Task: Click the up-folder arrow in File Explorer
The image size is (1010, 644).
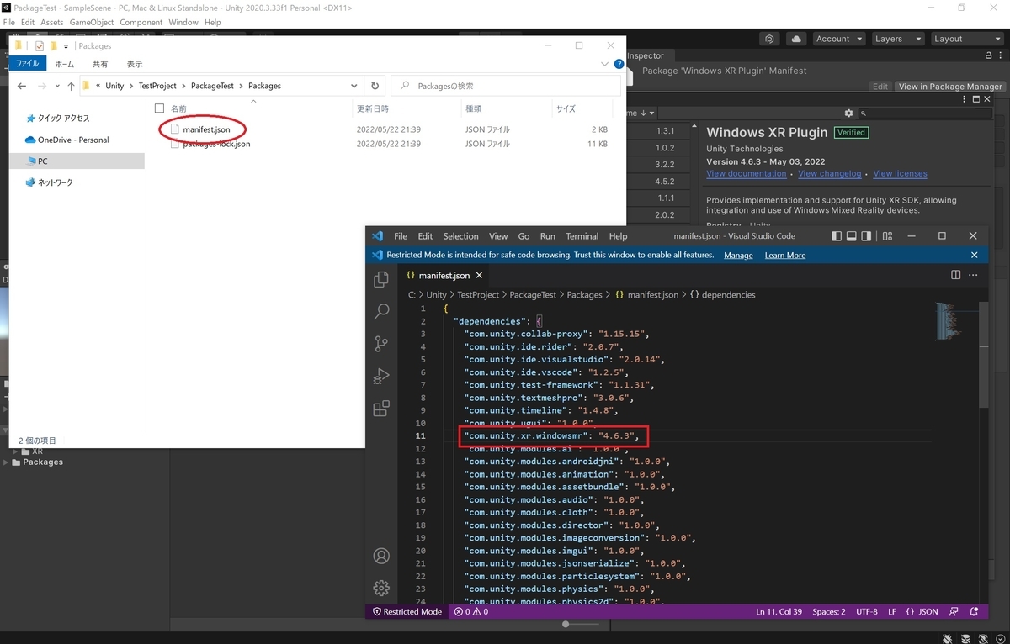Action: [70, 86]
